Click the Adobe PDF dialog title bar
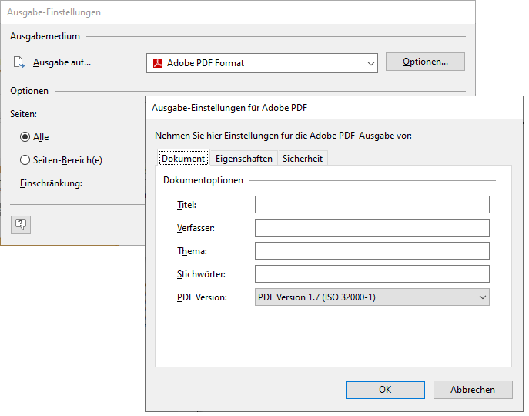Viewport: 529px width, 416px height. click(308, 107)
